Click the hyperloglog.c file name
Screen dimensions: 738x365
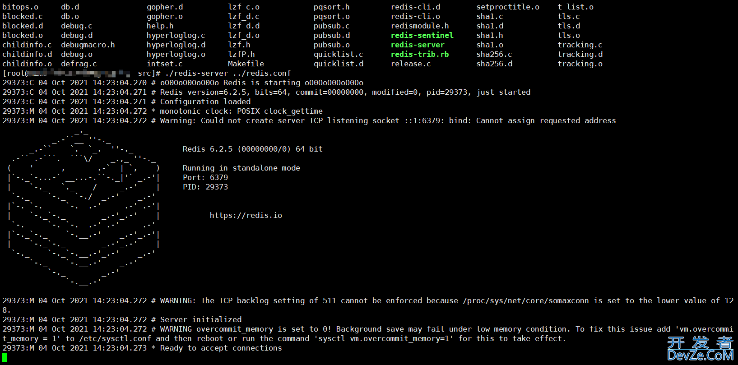176,35
